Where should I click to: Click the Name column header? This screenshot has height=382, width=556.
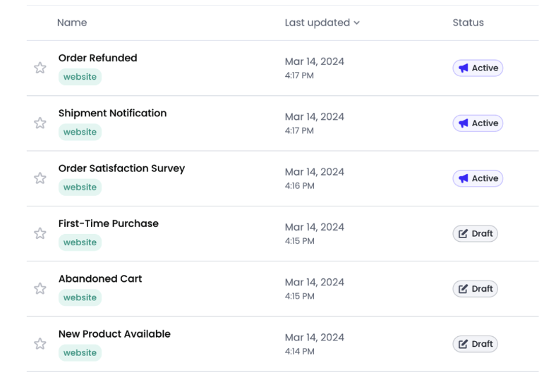72,23
